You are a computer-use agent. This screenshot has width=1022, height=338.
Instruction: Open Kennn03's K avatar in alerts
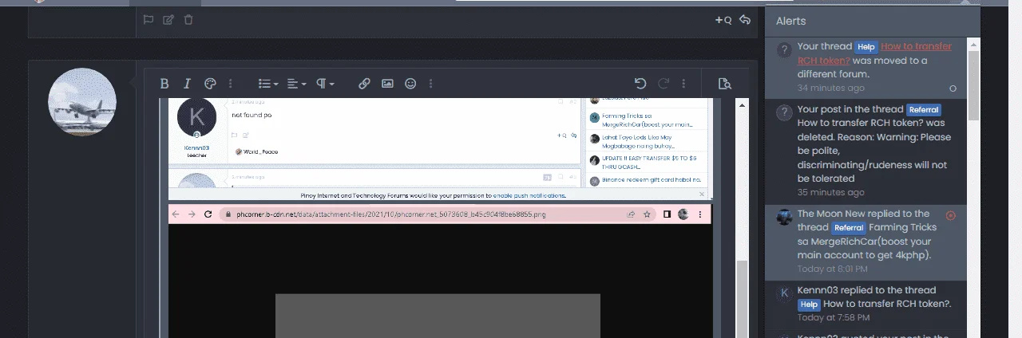784,293
